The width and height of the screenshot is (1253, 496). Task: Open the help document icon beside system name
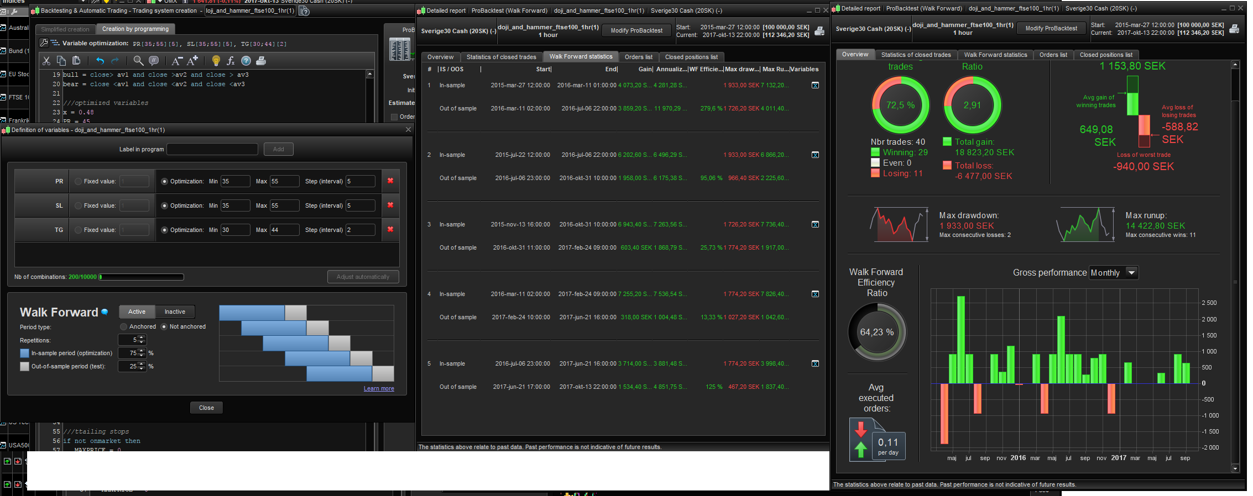(304, 10)
